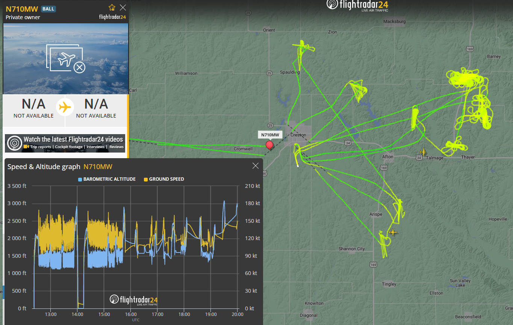The image size is (513, 325).
Task: Click the Arispe town label
Action: point(376,214)
